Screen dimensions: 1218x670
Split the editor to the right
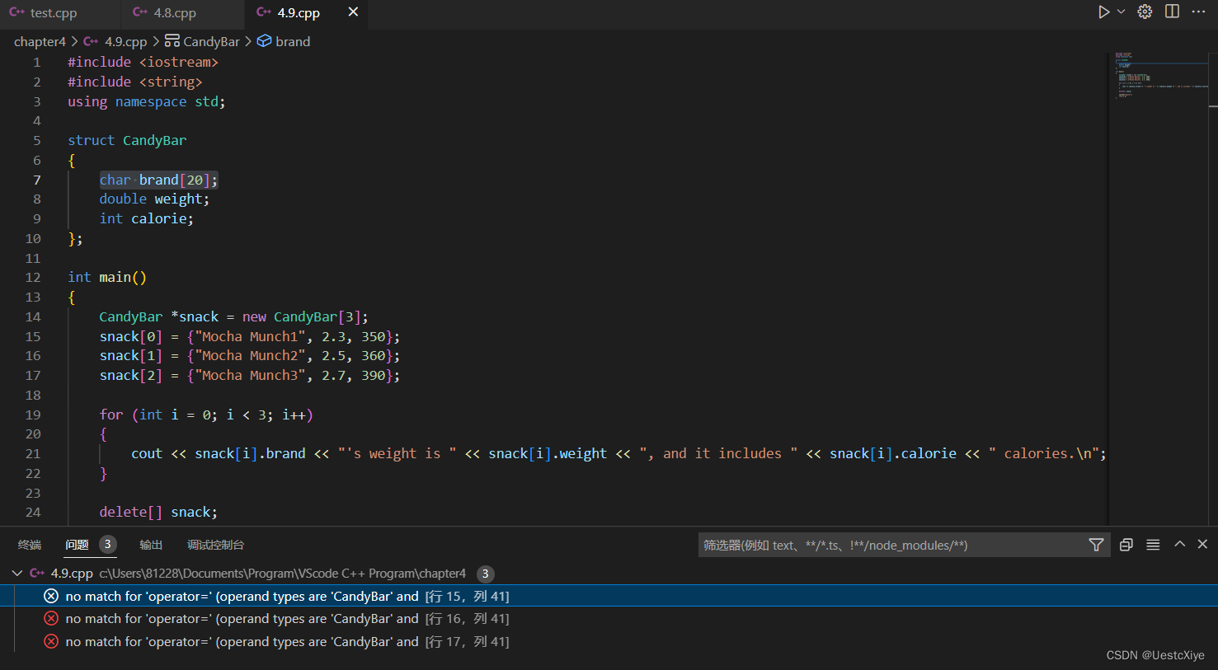1172,12
